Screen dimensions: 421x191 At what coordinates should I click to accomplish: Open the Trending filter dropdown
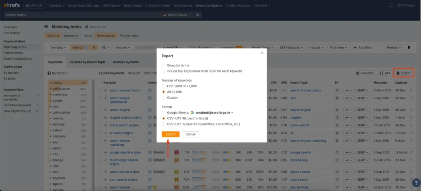click(x=58, y=47)
